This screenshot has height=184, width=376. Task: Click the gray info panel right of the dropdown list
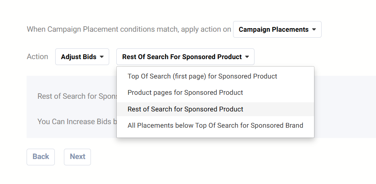[x=345, y=107]
